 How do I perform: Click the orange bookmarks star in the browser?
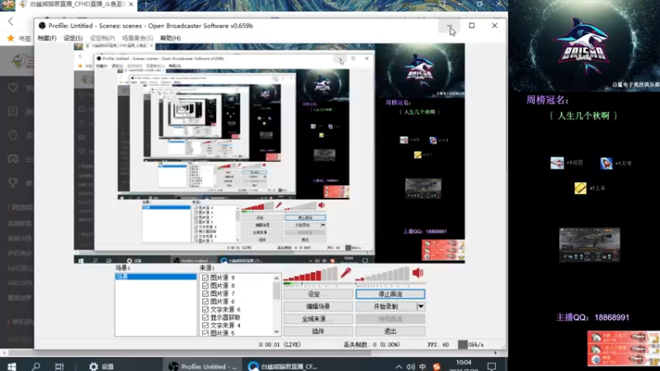click(11, 38)
